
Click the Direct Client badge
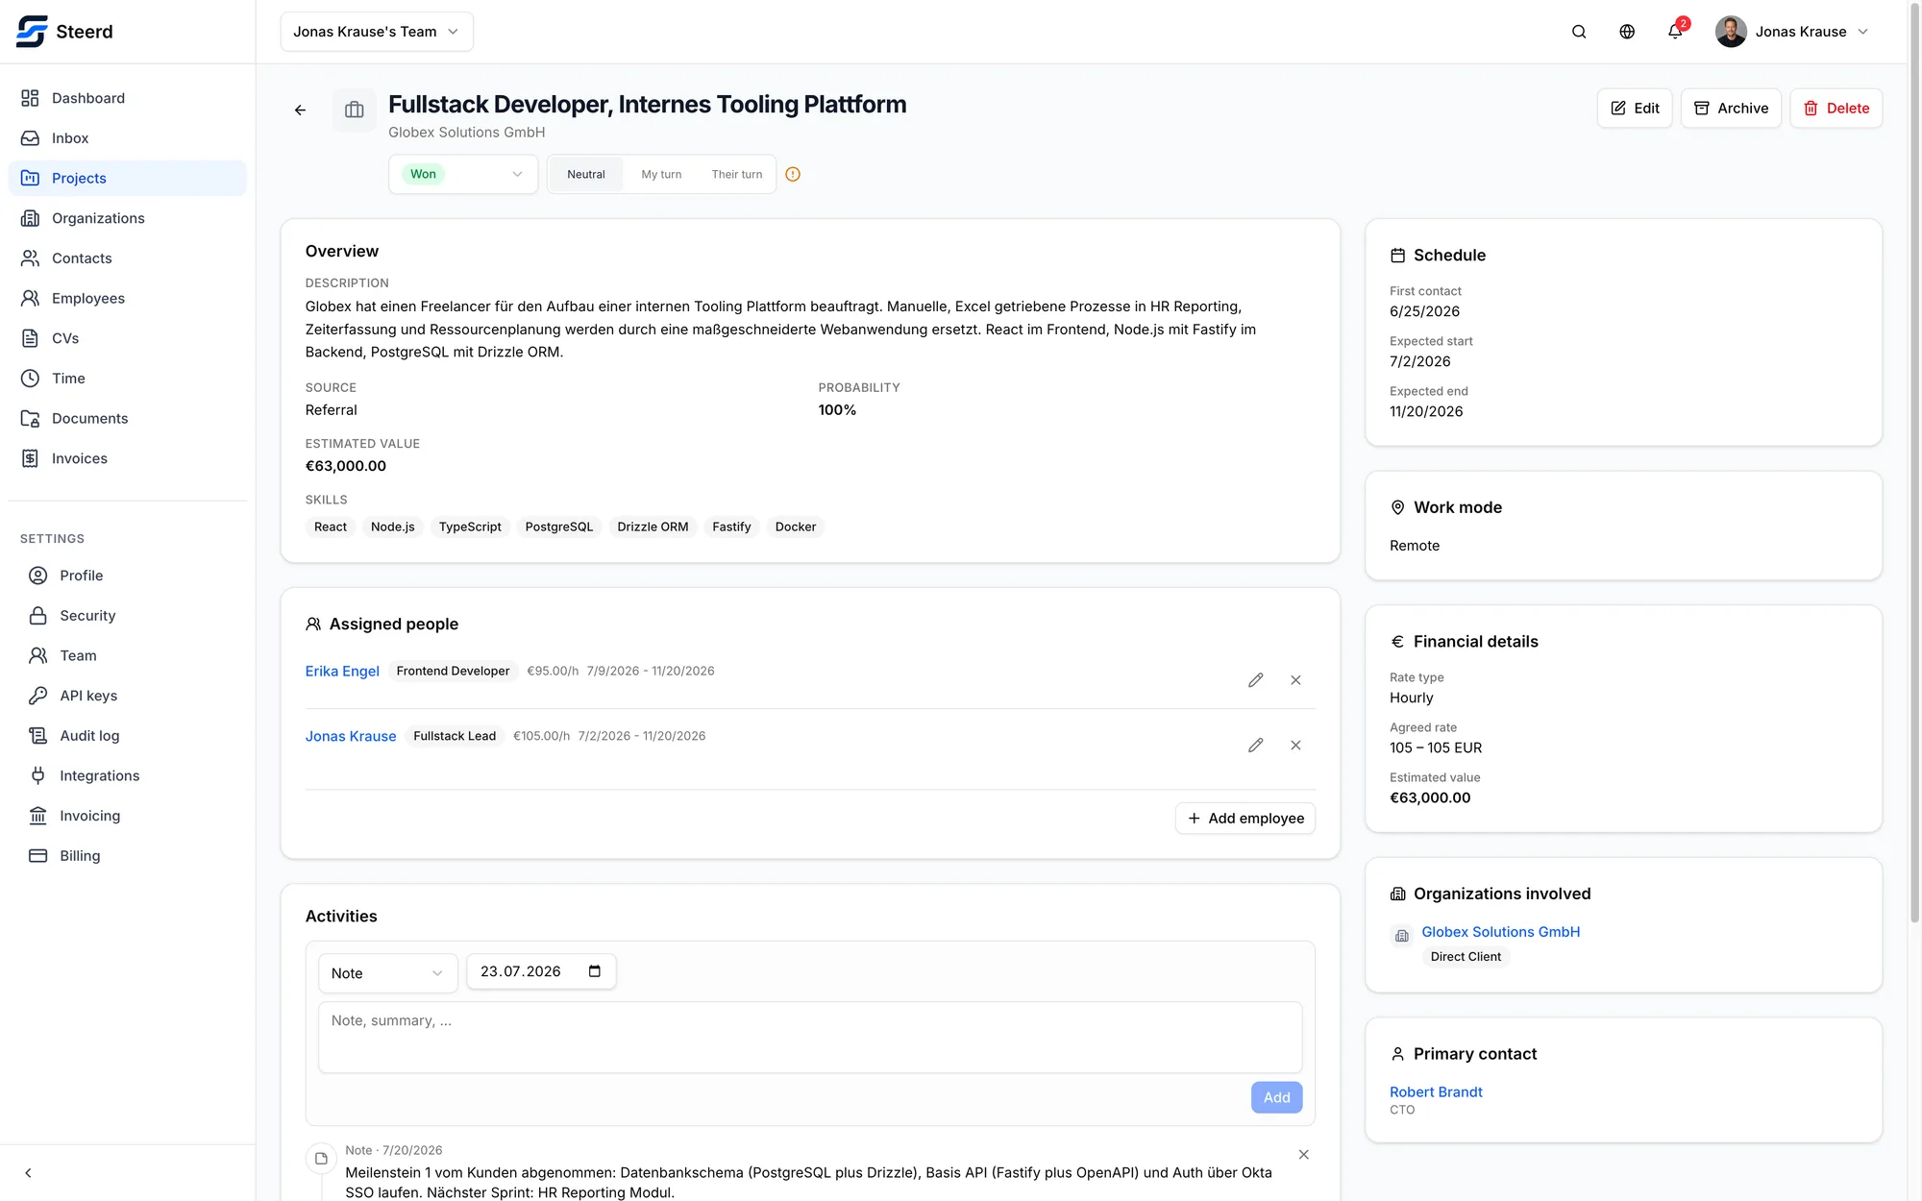click(x=1466, y=957)
